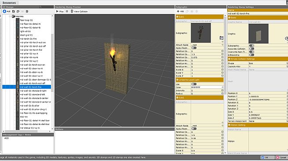288x161 pixels.
Task: Click the reset icon for Local Light Intensity
Action: pos(222,91)
